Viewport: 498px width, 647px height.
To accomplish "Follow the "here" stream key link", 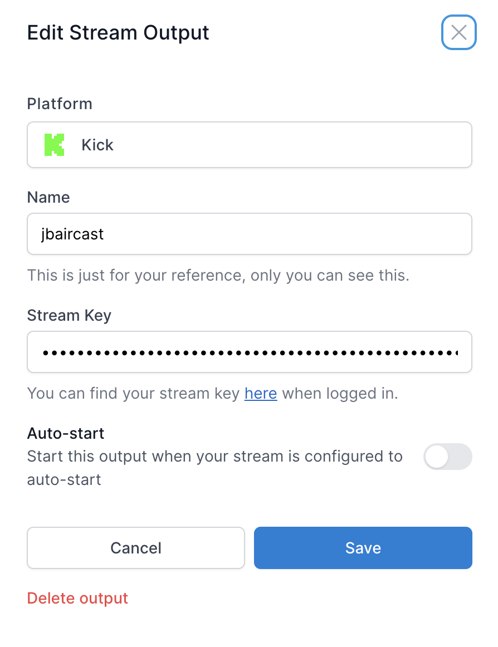I will (261, 394).
